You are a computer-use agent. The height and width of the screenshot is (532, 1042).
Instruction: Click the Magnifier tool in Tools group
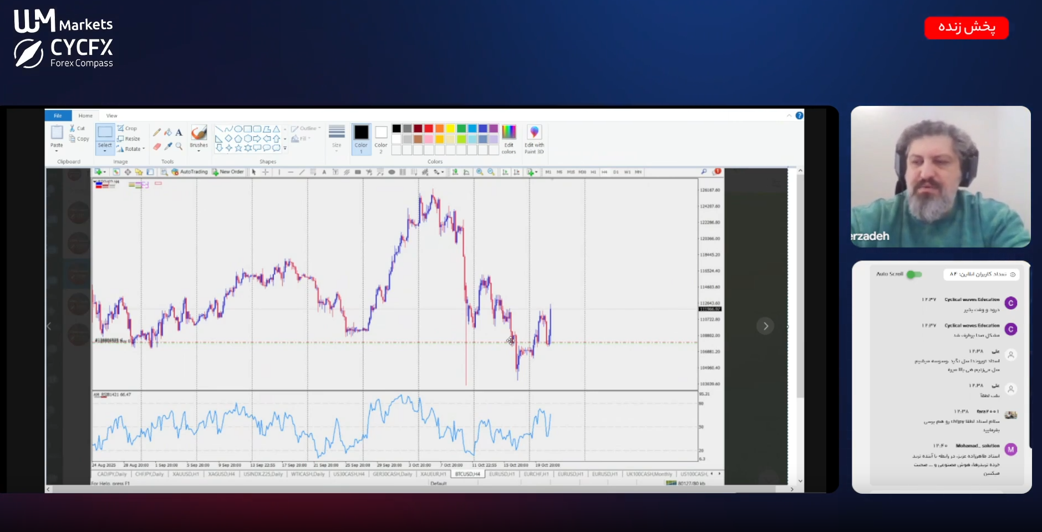pos(179,146)
